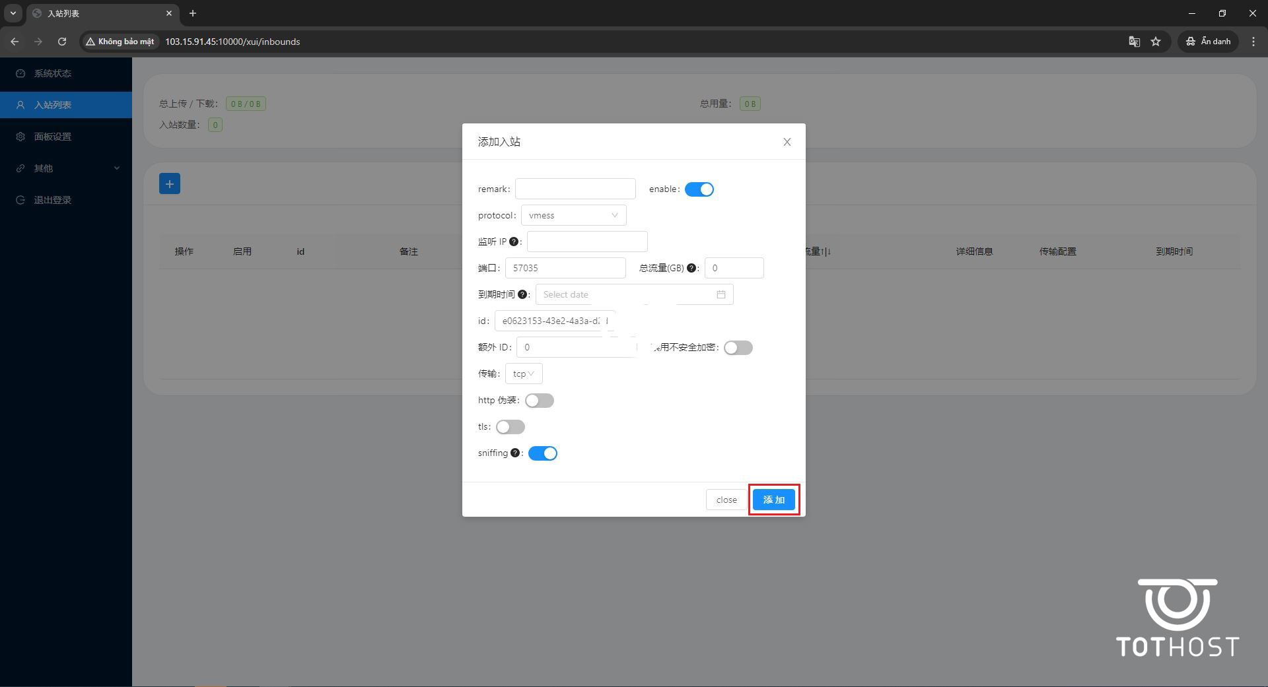Click the blue plus add inbound icon

(170, 184)
